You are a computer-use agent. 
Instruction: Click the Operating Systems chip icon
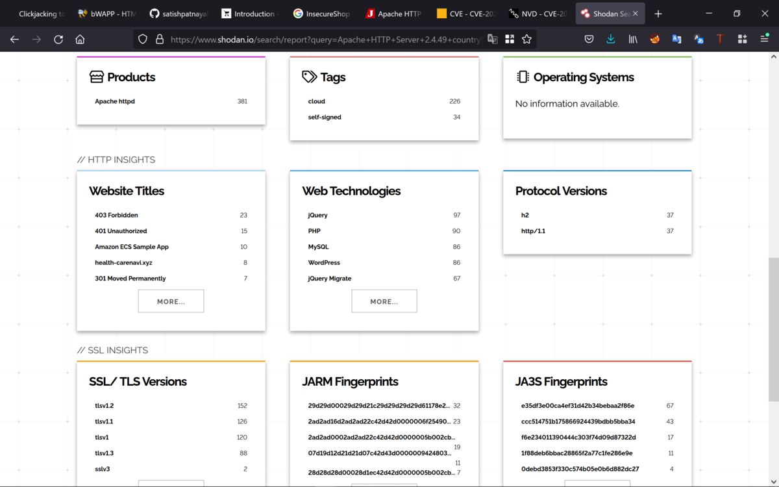[523, 77]
